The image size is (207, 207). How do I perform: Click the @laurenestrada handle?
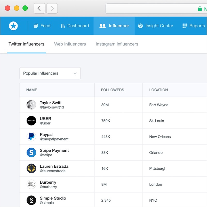tap(53, 171)
